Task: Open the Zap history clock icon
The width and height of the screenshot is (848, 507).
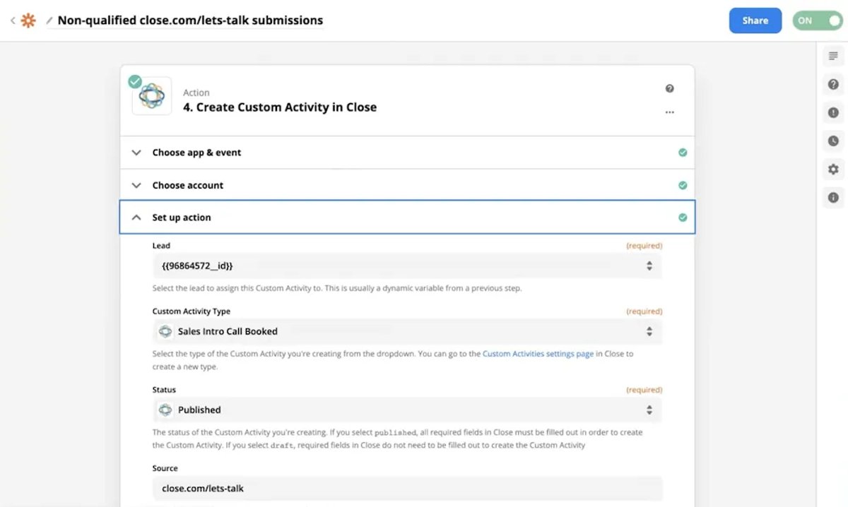Action: [833, 141]
